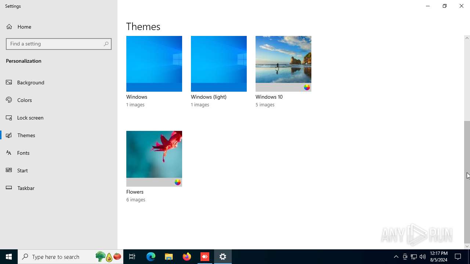Launch Firefox from the taskbar
Screen dimensions: 470x264
187,257
